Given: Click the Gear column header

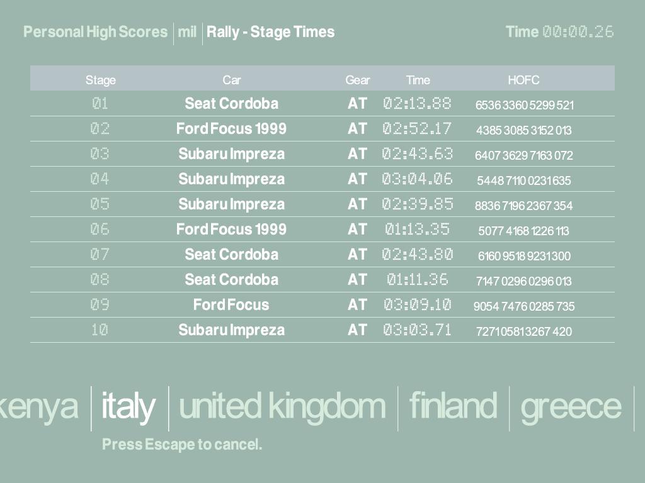Looking at the screenshot, I should tap(357, 80).
